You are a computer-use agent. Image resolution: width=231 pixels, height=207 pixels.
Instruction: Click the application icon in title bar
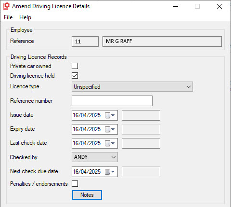(x=7, y=6)
